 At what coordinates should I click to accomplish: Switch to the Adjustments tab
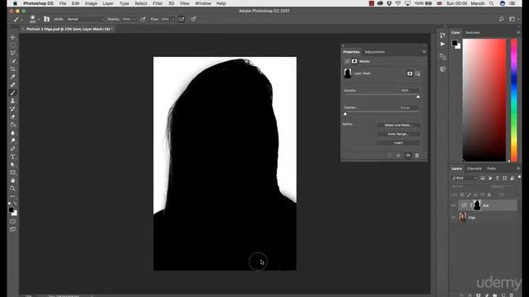(374, 52)
